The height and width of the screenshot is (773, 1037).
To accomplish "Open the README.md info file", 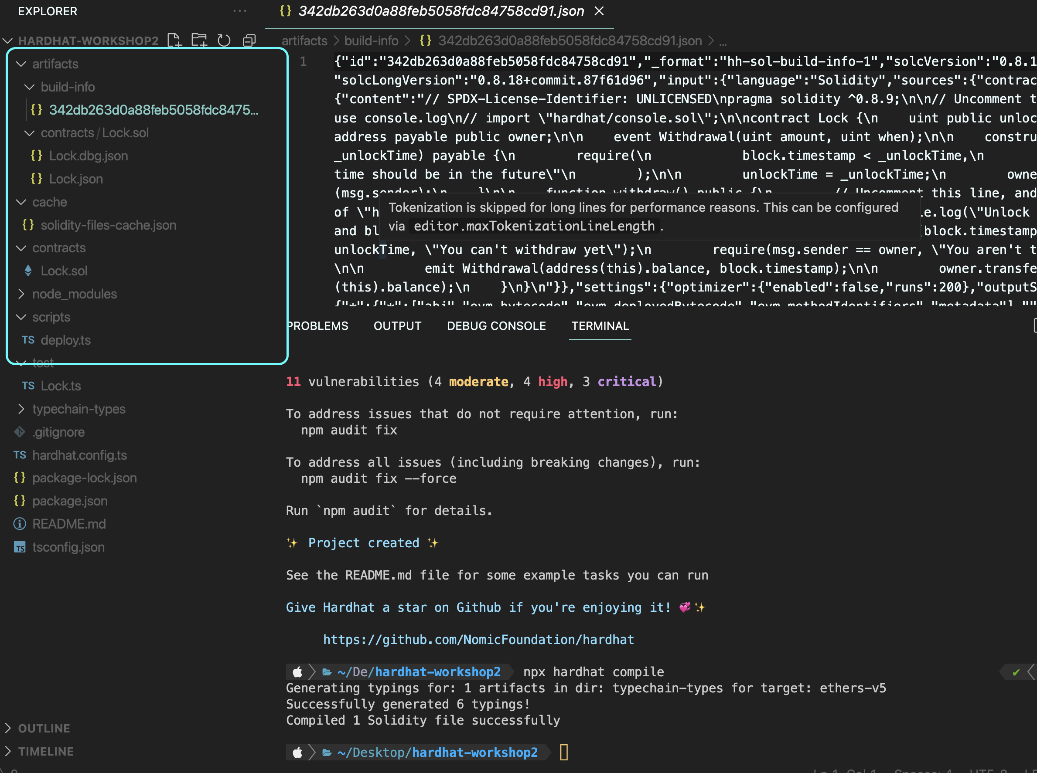I will 69,524.
